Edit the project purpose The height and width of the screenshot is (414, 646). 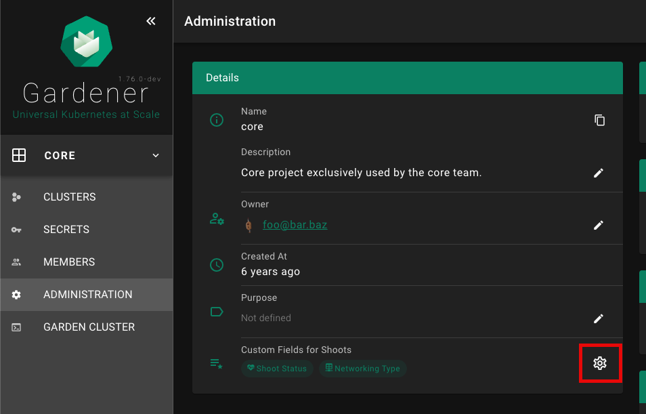(x=599, y=318)
